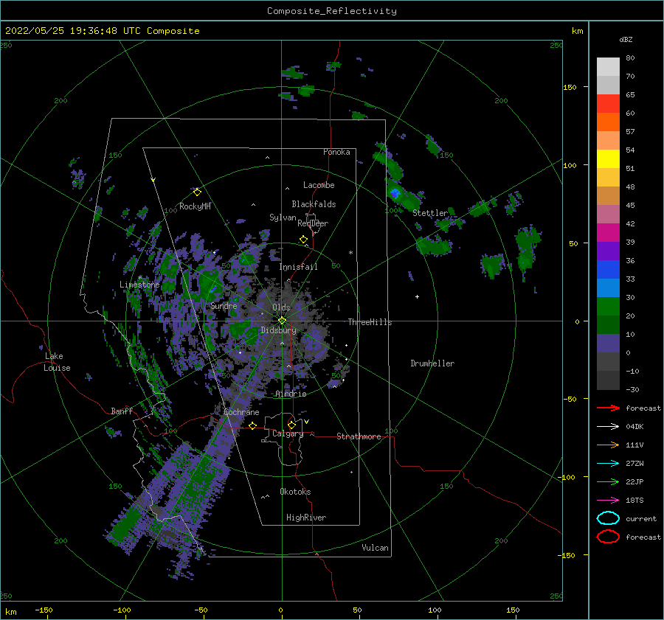The image size is (664, 620).
Task: Click the RockyMH label
Action: [x=196, y=206]
